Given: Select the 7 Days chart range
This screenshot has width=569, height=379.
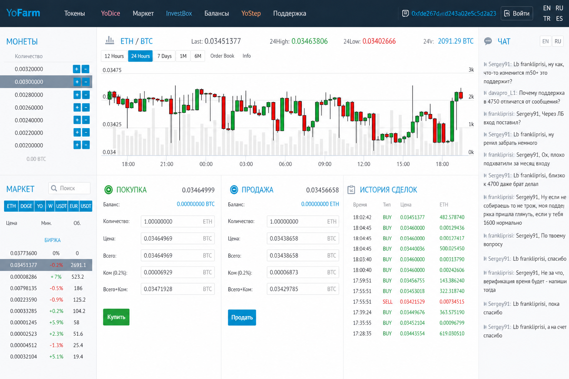Looking at the screenshot, I should pyautogui.click(x=164, y=56).
